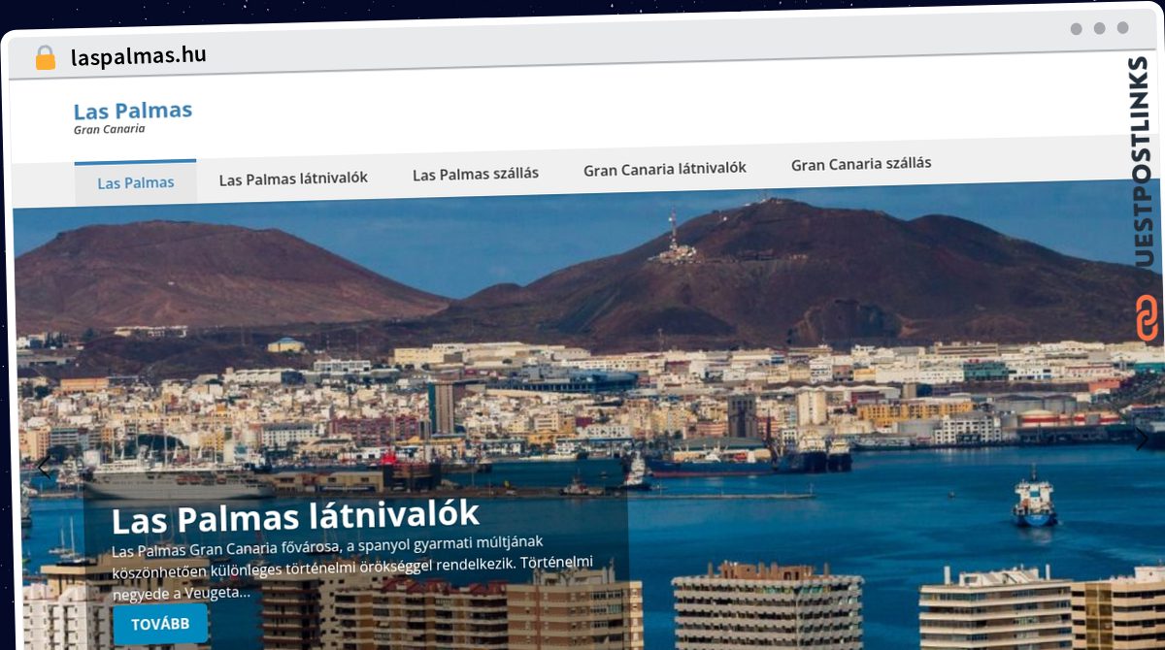Open Gran Canaria szállás menu item

tap(861, 164)
